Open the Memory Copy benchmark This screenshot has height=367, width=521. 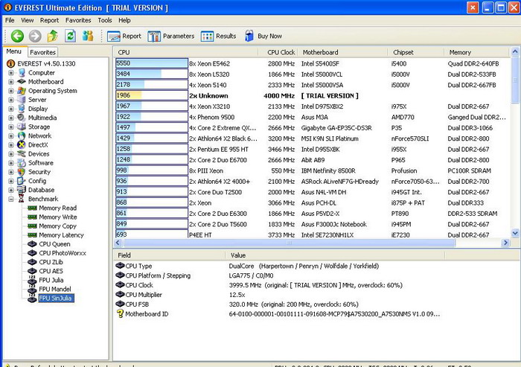57,226
